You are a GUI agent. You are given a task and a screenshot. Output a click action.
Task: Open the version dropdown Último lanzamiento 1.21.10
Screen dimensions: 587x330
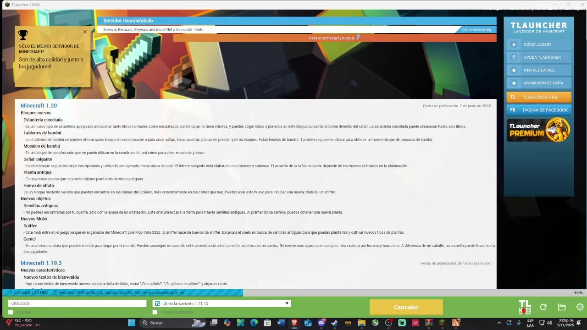(x=222, y=303)
